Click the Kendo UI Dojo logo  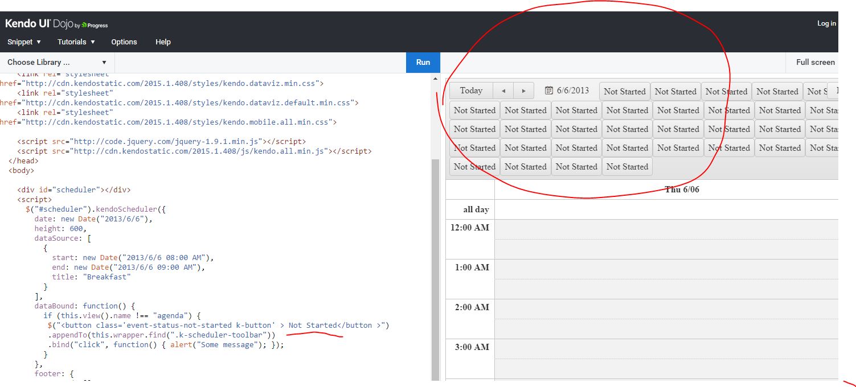(56, 24)
